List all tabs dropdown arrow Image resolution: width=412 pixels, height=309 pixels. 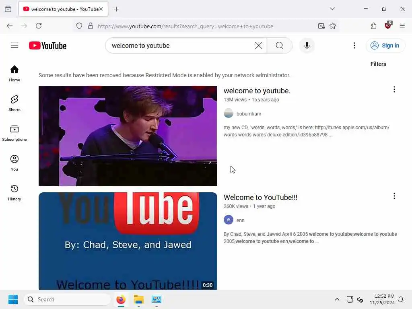[332, 9]
